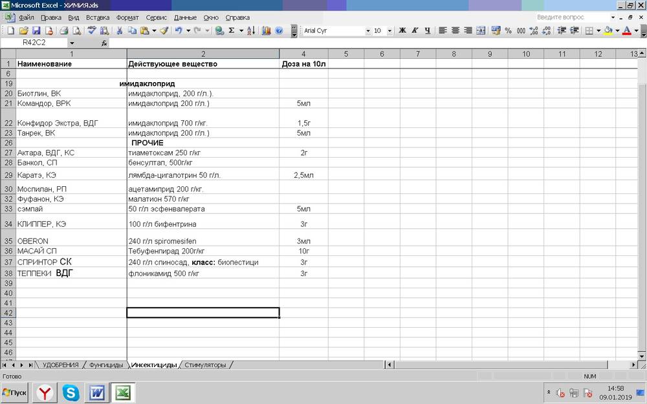Viewport: 647px width, 404px height.
Task: Open the Формат menu
Action: 128,17
